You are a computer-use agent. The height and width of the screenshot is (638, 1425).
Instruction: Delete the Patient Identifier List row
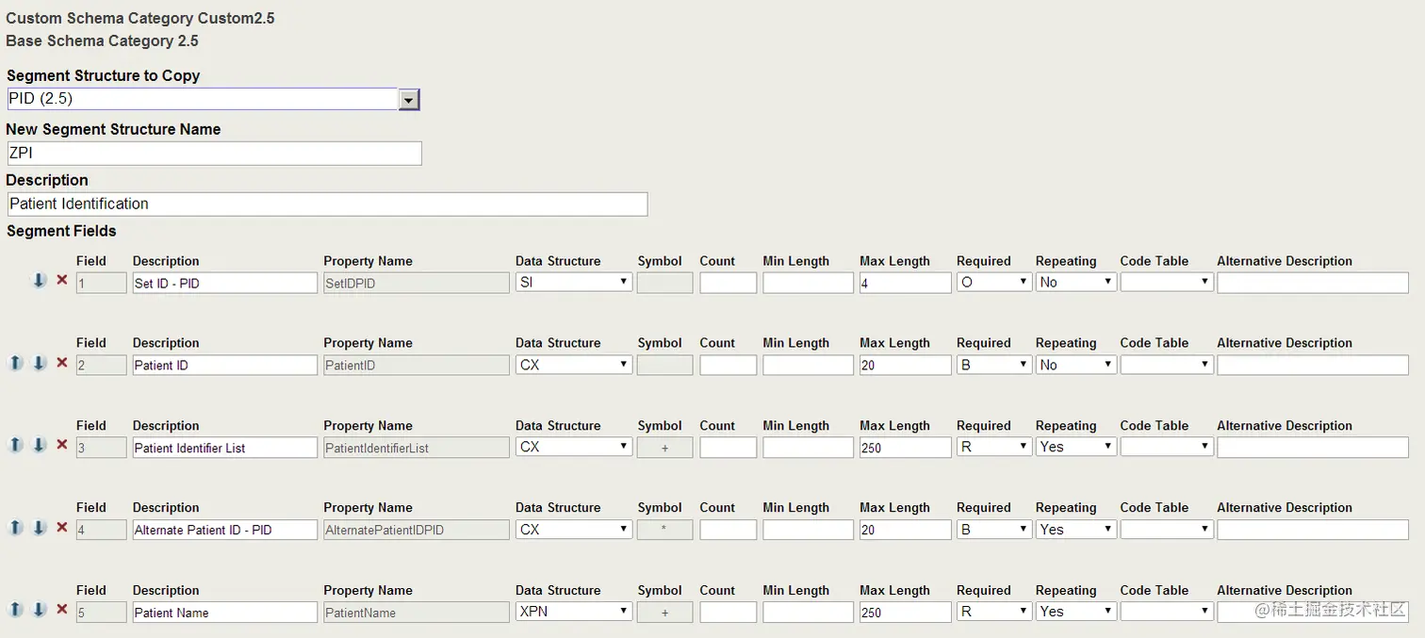pos(62,445)
